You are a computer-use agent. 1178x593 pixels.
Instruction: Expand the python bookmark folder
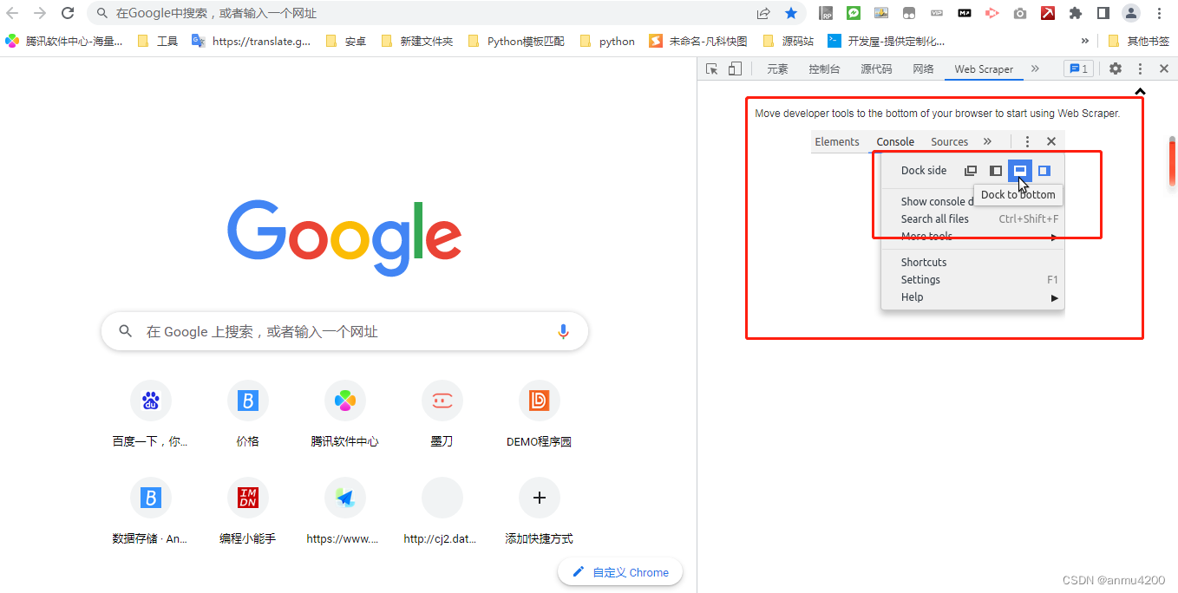[606, 41]
